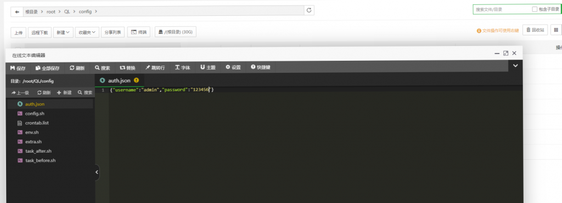Click the 搜索文件/目录 search field
562x203 pixels.
point(502,9)
